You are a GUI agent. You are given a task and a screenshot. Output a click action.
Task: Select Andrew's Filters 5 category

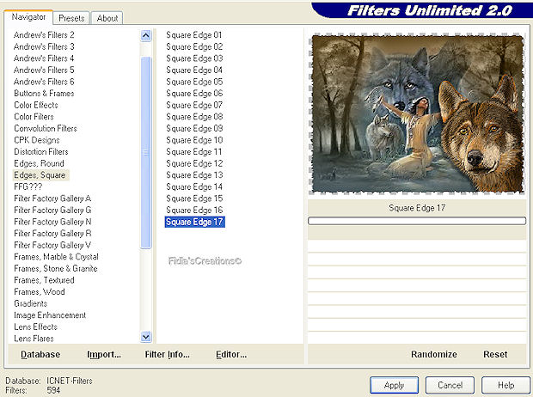click(x=44, y=70)
